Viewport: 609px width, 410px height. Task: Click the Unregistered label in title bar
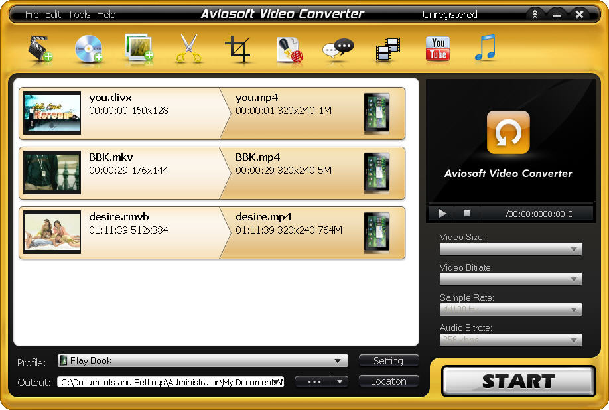(x=450, y=15)
